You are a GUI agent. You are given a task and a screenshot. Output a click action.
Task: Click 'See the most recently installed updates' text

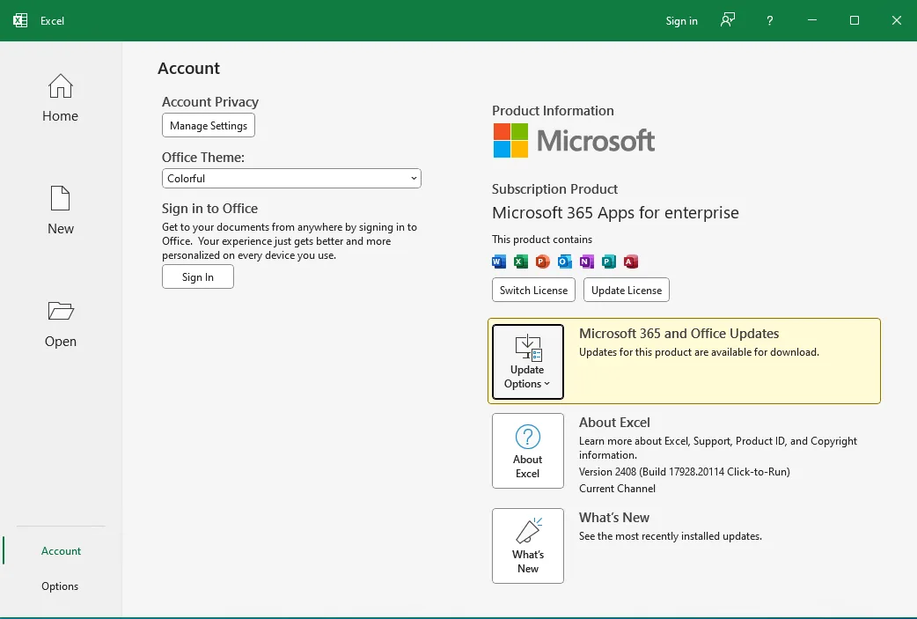click(671, 536)
